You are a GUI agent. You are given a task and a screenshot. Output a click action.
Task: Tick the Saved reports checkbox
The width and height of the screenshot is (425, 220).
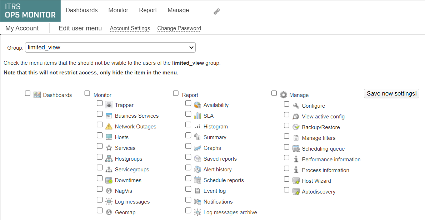(x=188, y=157)
